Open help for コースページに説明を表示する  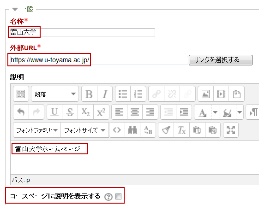pyautogui.click(x=108, y=197)
